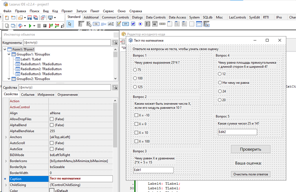Open the События tab in object inspector

[27, 94]
